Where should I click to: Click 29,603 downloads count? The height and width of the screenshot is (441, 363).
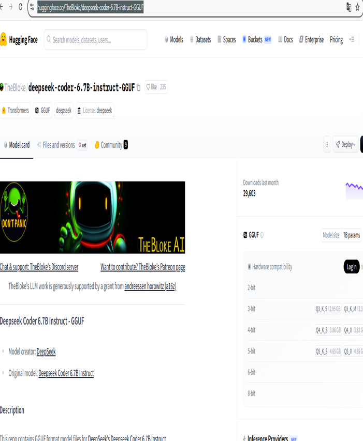[x=249, y=193]
